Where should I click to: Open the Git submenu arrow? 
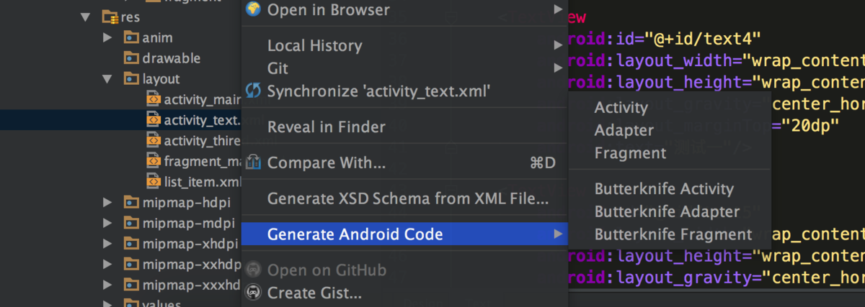(558, 68)
